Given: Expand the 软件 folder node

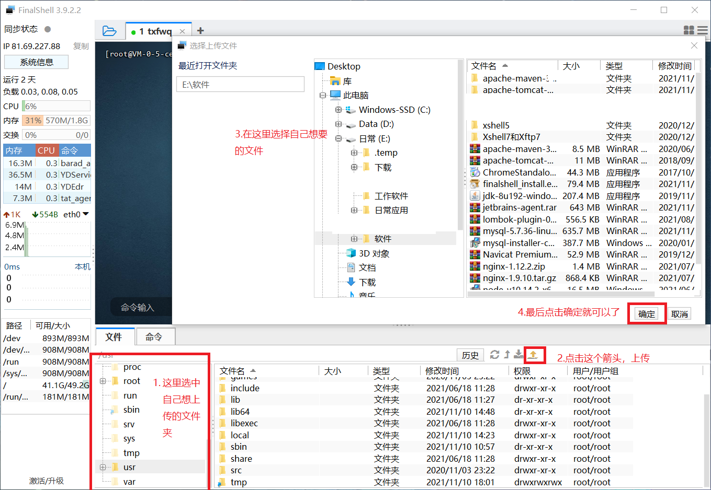Looking at the screenshot, I should pos(354,239).
